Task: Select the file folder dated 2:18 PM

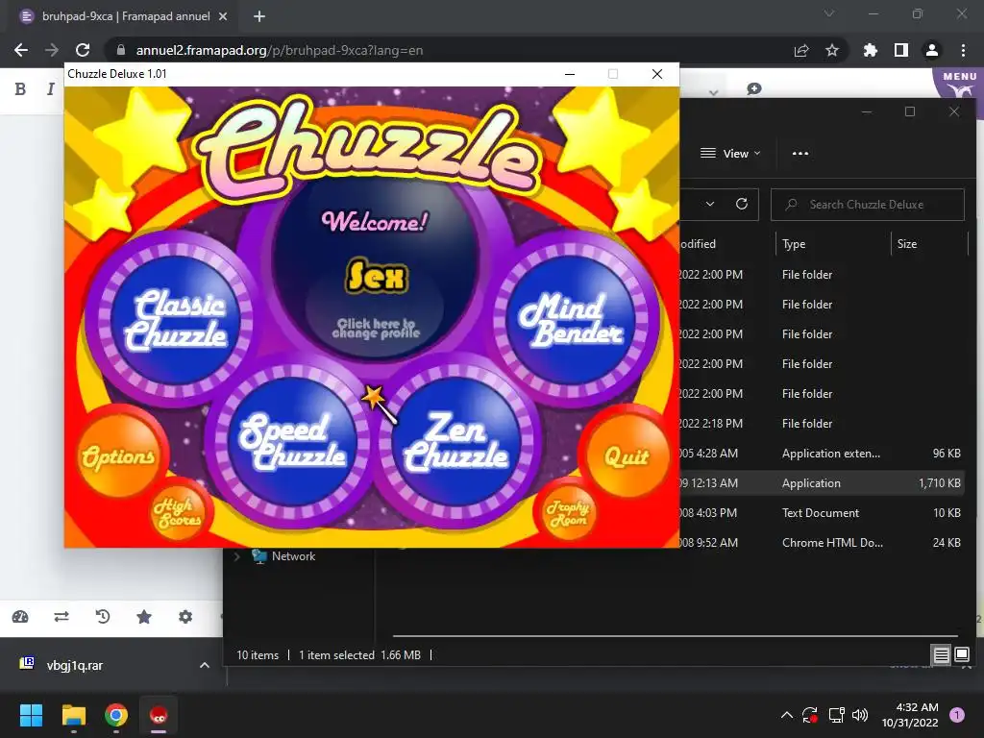Action: coord(821,424)
